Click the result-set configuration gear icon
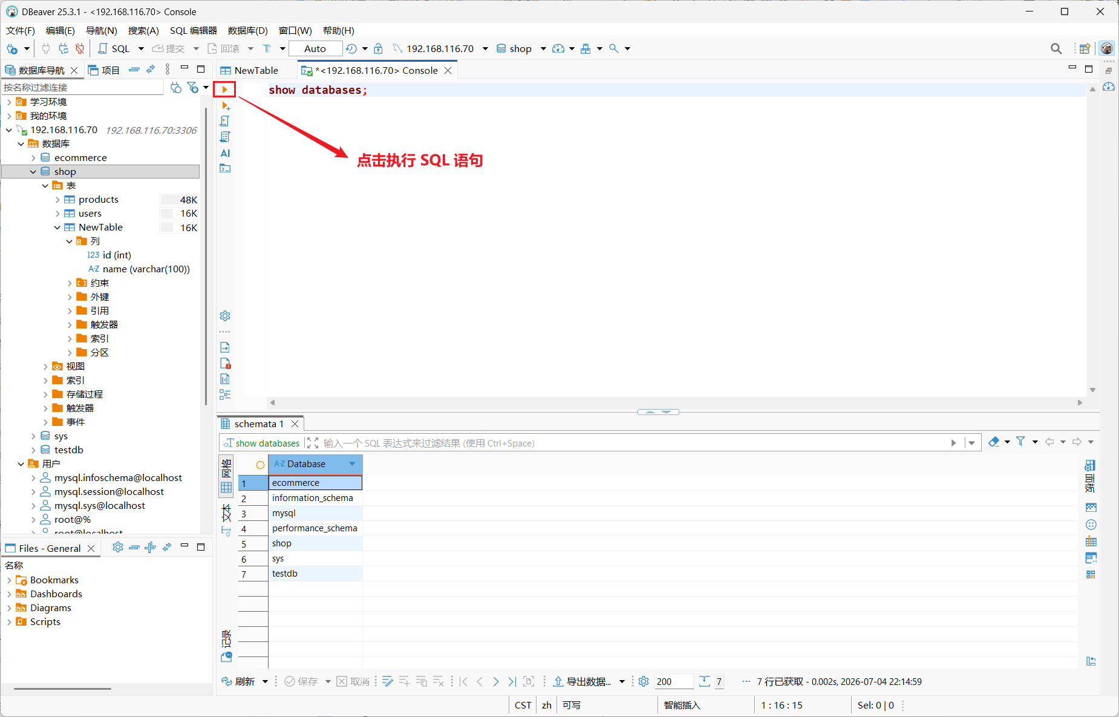Screen dimensions: 1119x717 coord(644,681)
